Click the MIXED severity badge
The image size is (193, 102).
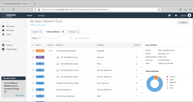[x=40, y=57]
